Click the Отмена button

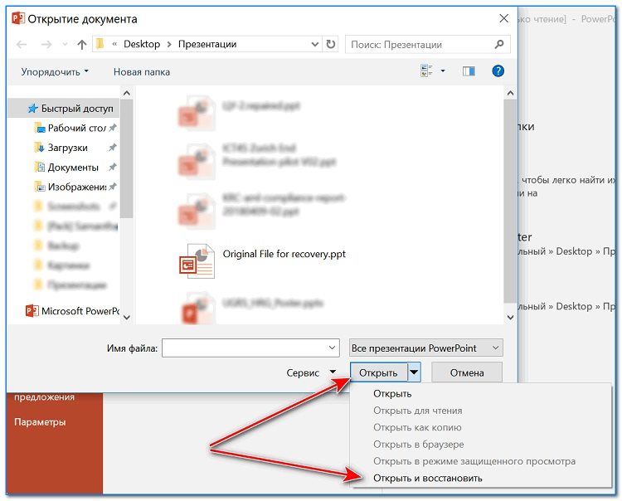click(467, 372)
